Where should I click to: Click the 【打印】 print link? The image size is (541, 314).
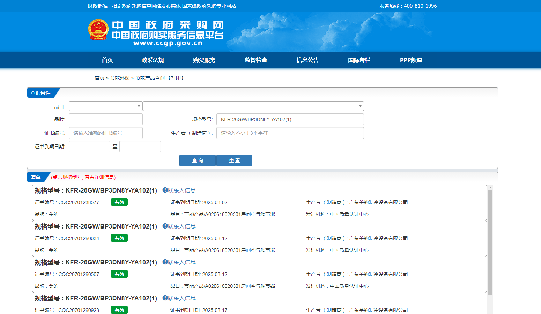pyautogui.click(x=176, y=78)
